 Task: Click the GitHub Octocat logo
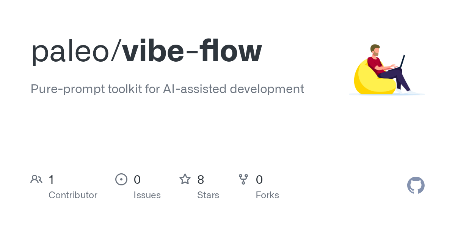pos(416,185)
